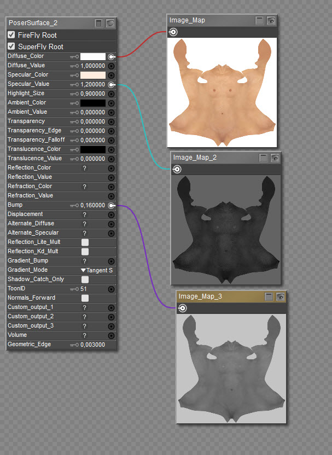The height and width of the screenshot is (455, 332).
Task: Toggle preview eye on Image_Map node
Action: pos(271,21)
